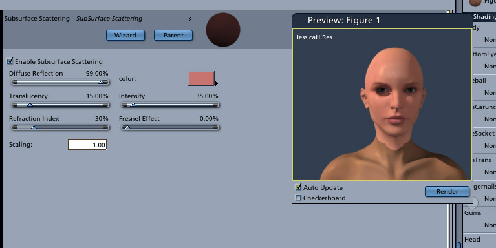The width and height of the screenshot is (496, 248).
Task: Disable Enable Subsurface Scattering checkbox
Action: point(10,61)
